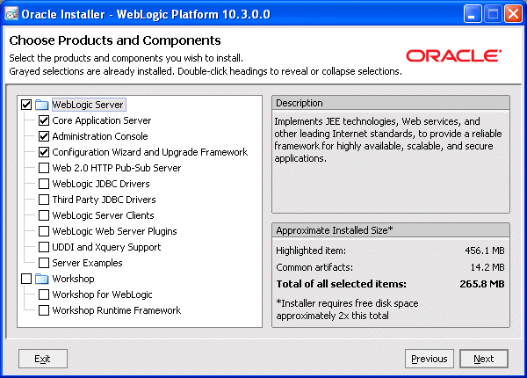Click the ORACLE logo

454,56
